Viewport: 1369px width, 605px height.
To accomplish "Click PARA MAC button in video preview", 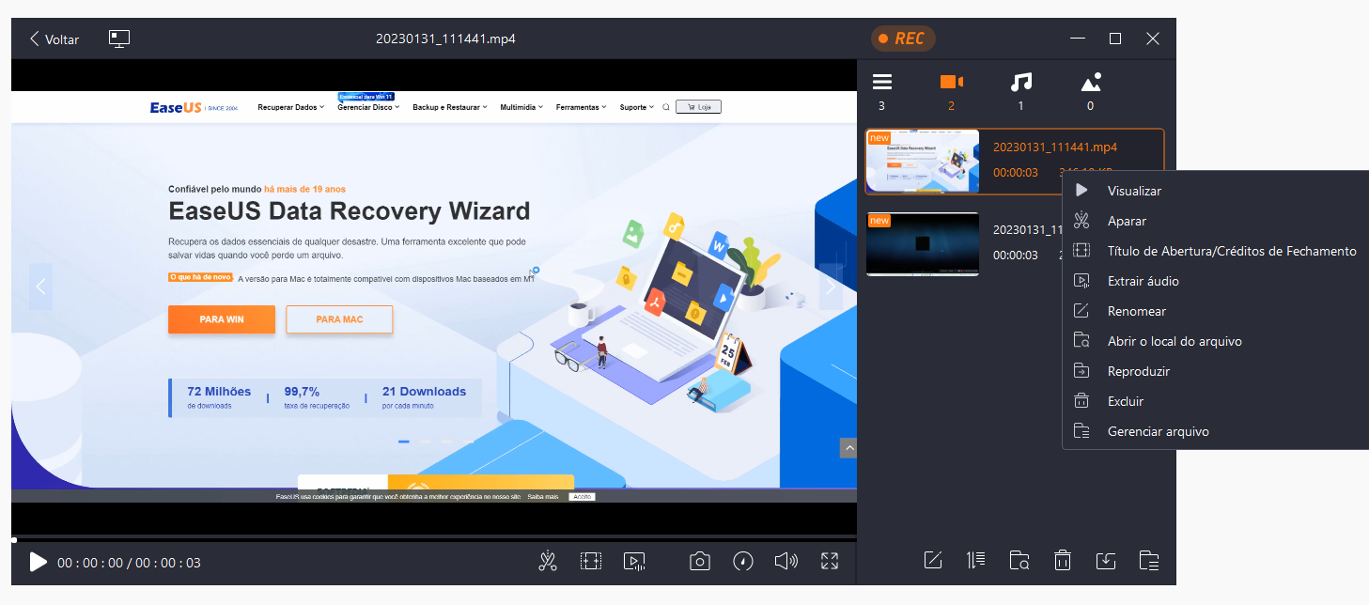I will (339, 319).
